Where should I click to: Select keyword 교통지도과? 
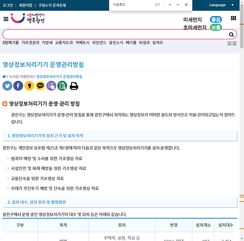coord(64,43)
